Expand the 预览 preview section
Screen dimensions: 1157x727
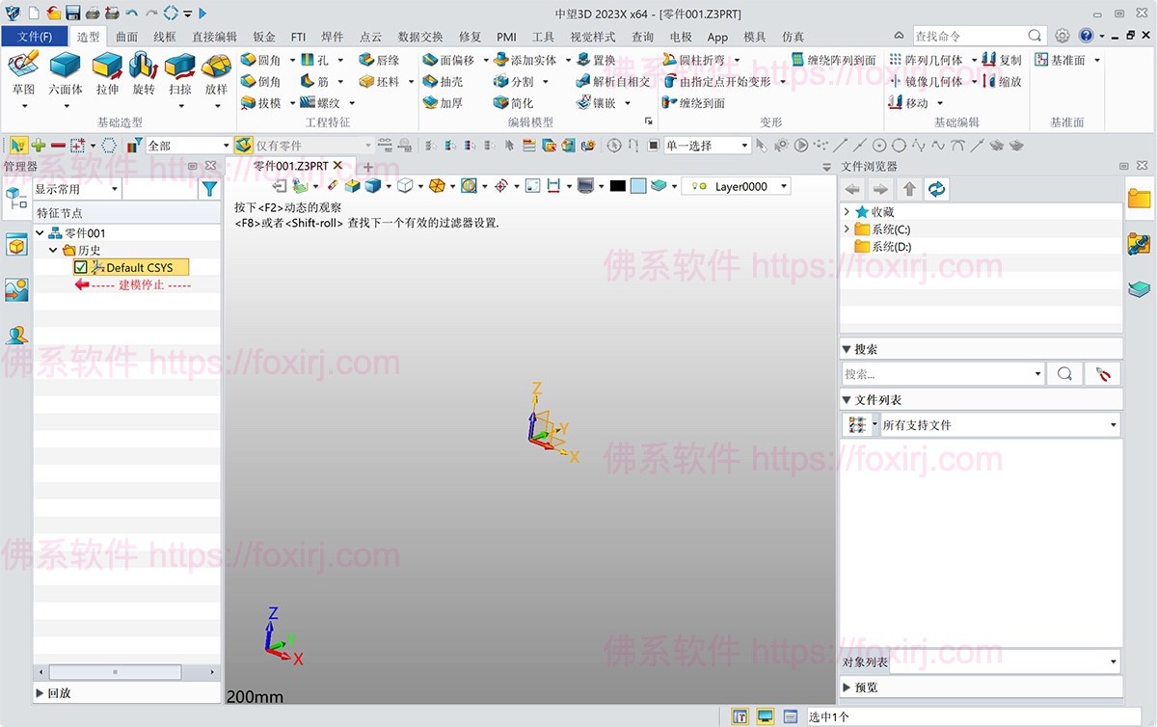point(847,687)
